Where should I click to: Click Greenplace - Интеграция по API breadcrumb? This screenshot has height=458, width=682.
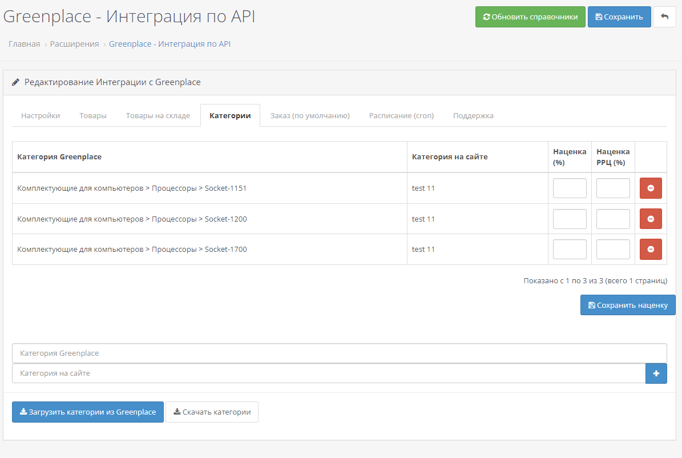click(170, 44)
